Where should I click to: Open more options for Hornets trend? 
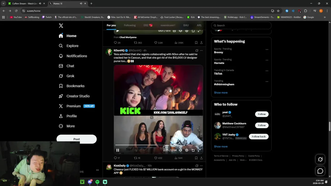267,60
